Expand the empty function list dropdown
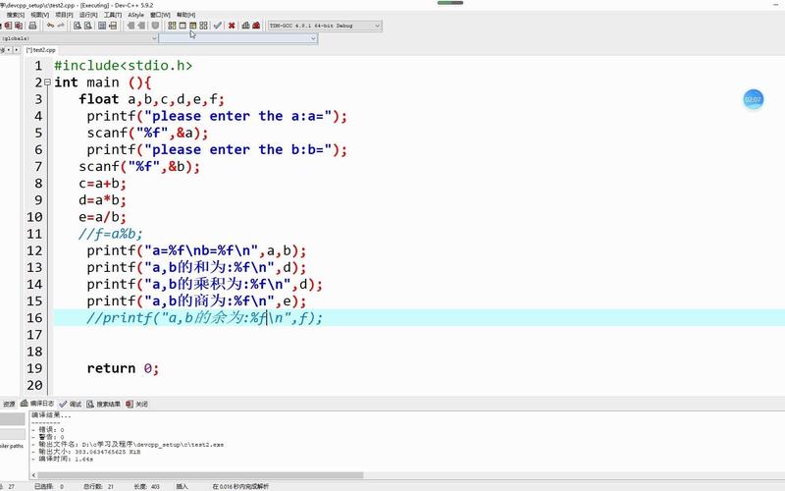Screen dimensions: 785x491 tap(313, 38)
